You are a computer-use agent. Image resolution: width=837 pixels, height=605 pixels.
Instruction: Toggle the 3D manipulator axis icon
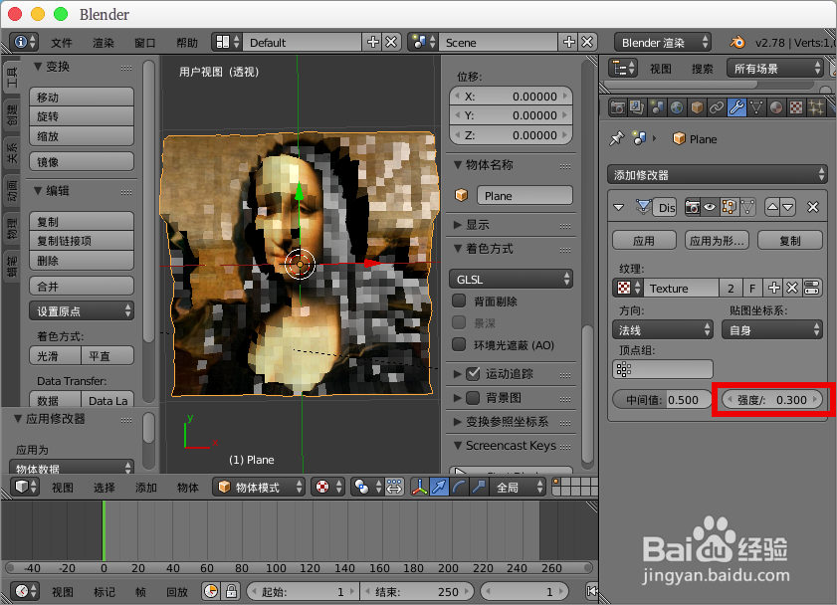coord(420,487)
